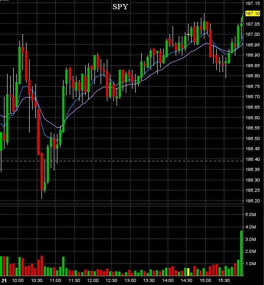
Task: Click the 1.0M volume axis label
Action: pos(250,263)
